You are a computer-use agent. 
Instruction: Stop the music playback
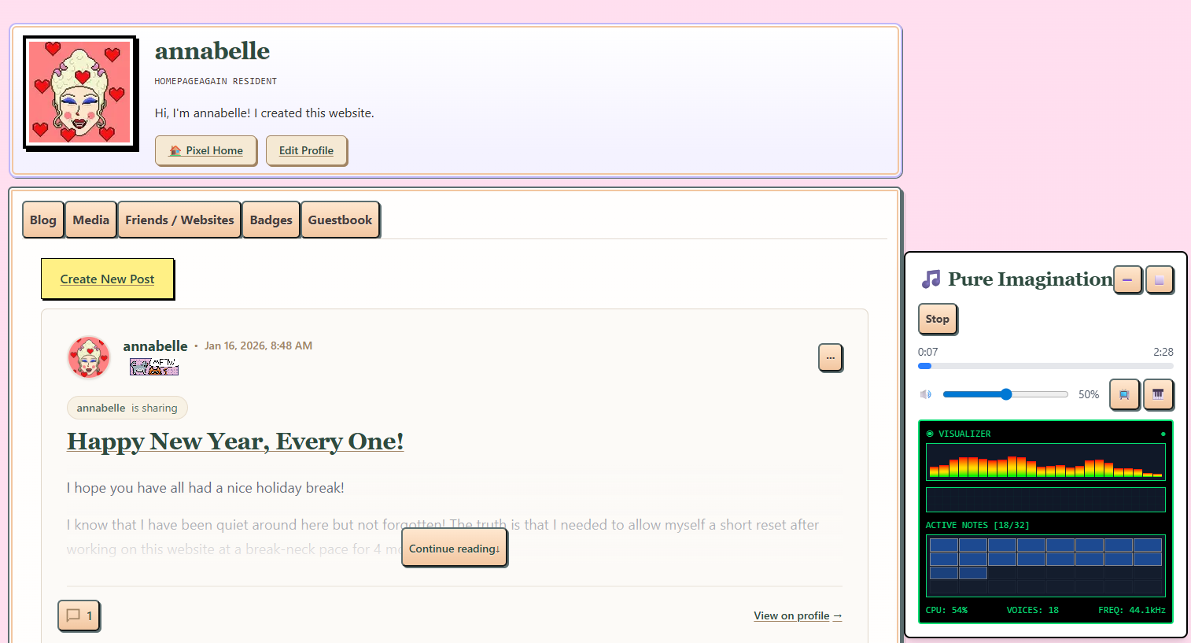(x=937, y=319)
